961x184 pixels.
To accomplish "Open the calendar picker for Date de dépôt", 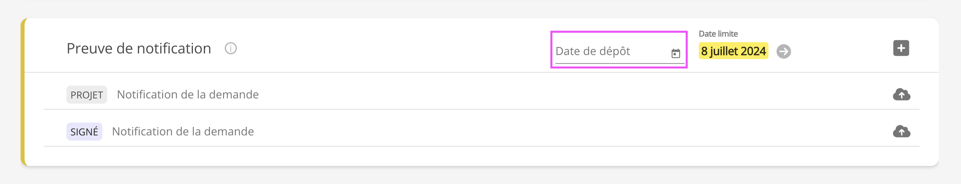I will [x=675, y=53].
